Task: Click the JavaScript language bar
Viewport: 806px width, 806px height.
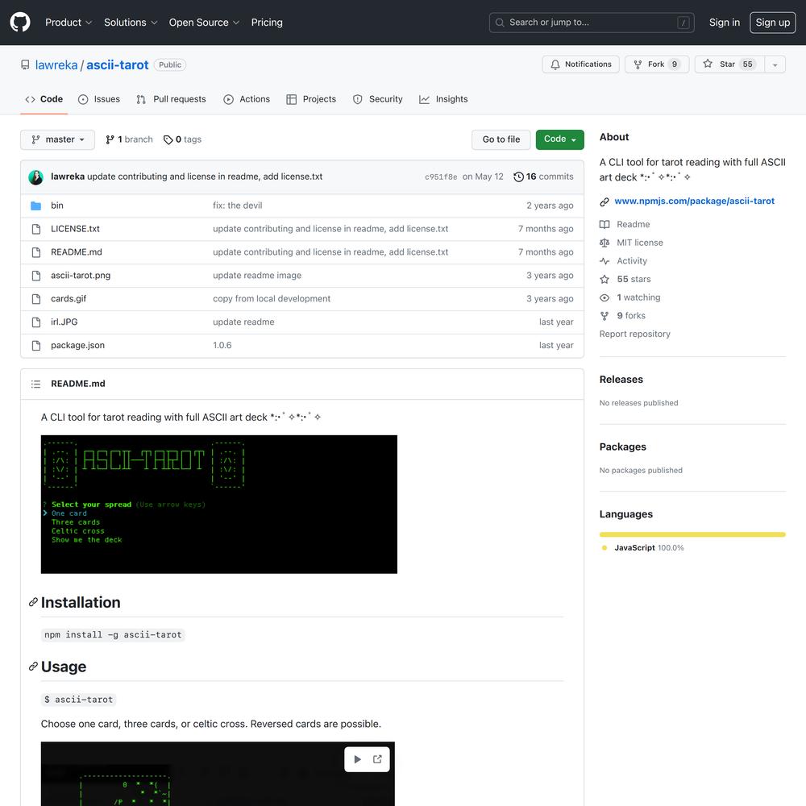Action: click(x=692, y=534)
